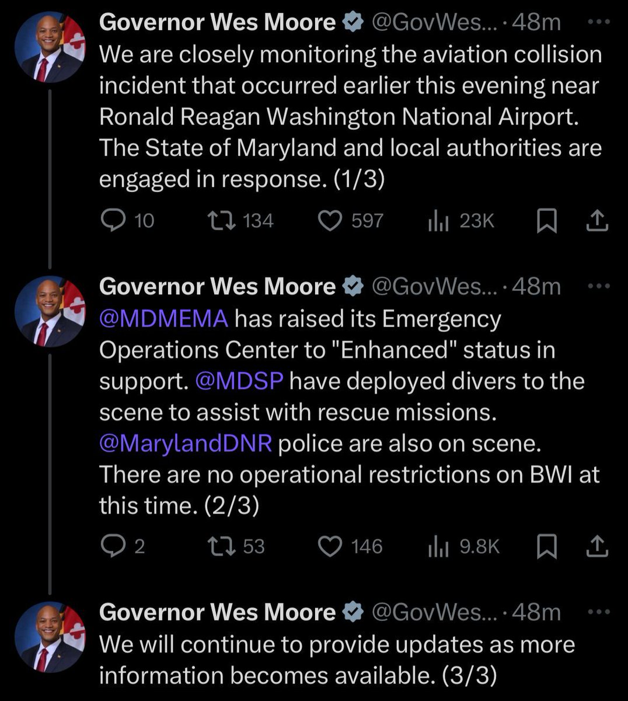
Task: Open the @MarylandDNR mention link
Action: coord(186,443)
